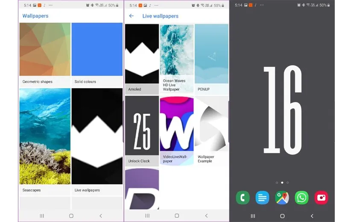Tap home button on Wallpapers screen
This screenshot has width=351, height=222.
(71, 216)
